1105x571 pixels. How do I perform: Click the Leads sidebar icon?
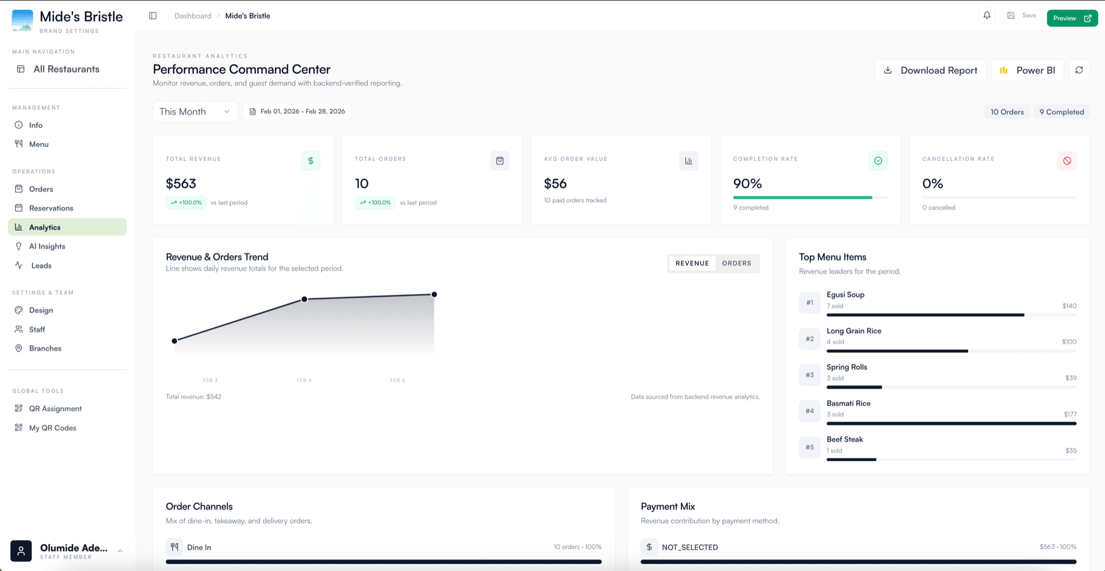20,265
